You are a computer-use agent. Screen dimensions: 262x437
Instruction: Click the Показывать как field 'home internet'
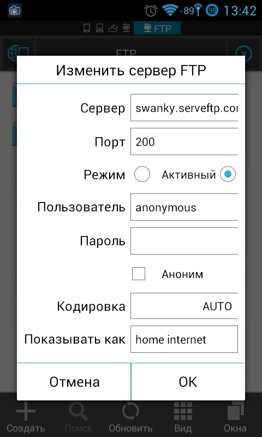(x=184, y=339)
